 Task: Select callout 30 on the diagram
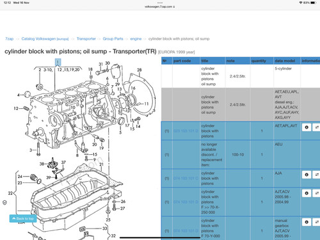click(x=108, y=63)
